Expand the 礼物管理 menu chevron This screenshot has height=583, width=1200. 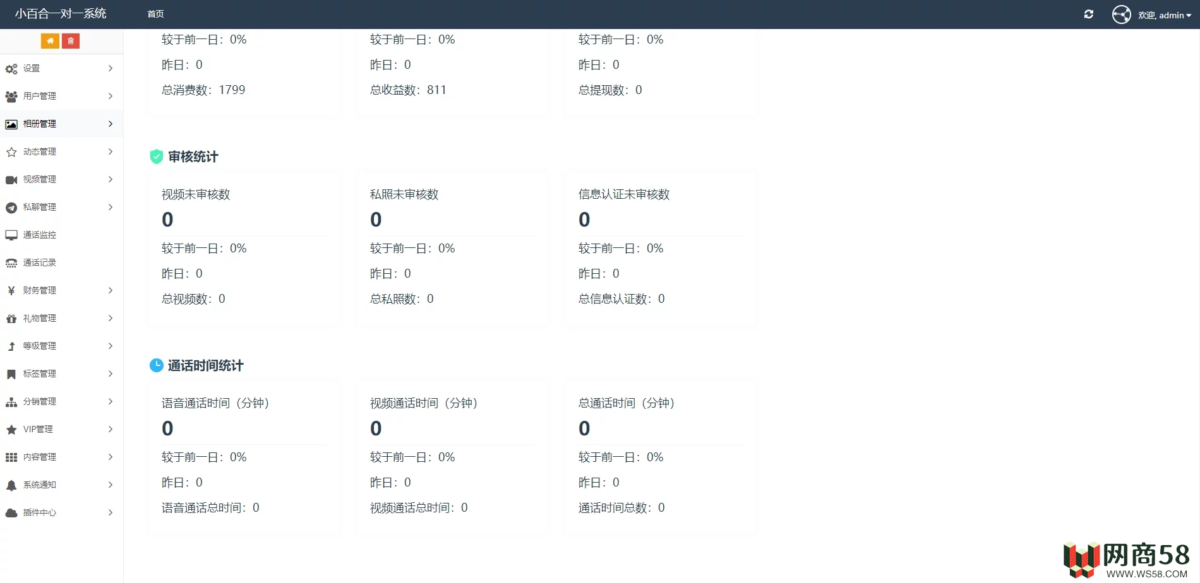click(111, 318)
